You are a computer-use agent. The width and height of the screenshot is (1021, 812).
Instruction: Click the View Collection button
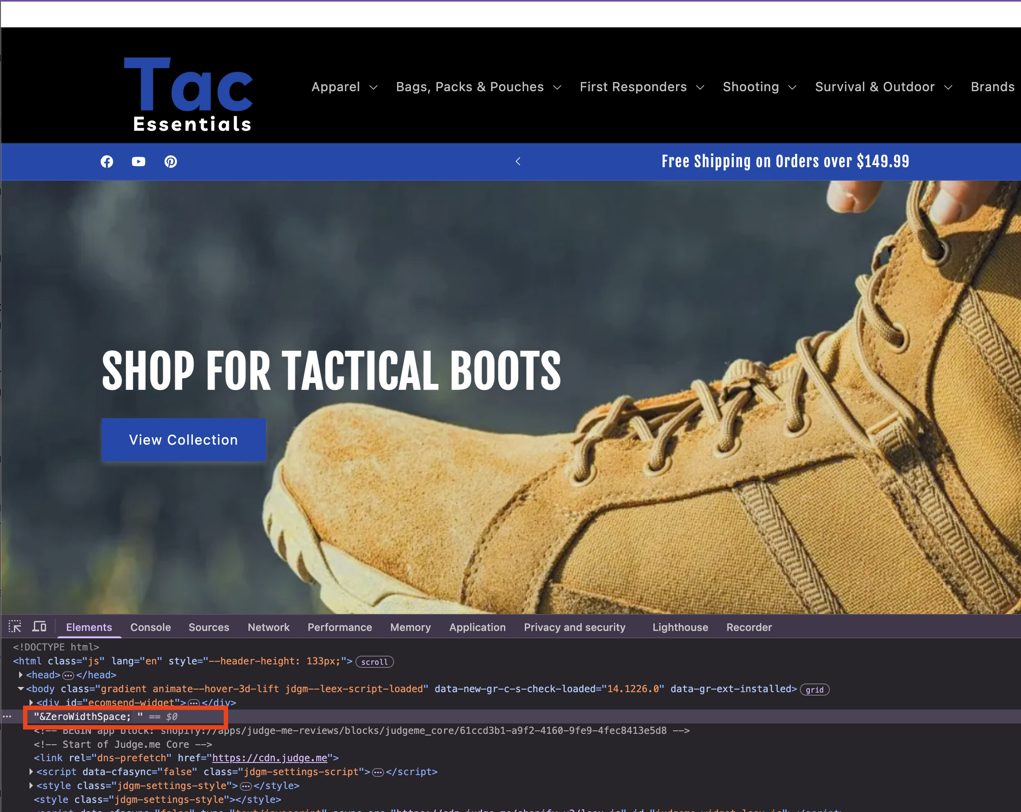click(184, 439)
